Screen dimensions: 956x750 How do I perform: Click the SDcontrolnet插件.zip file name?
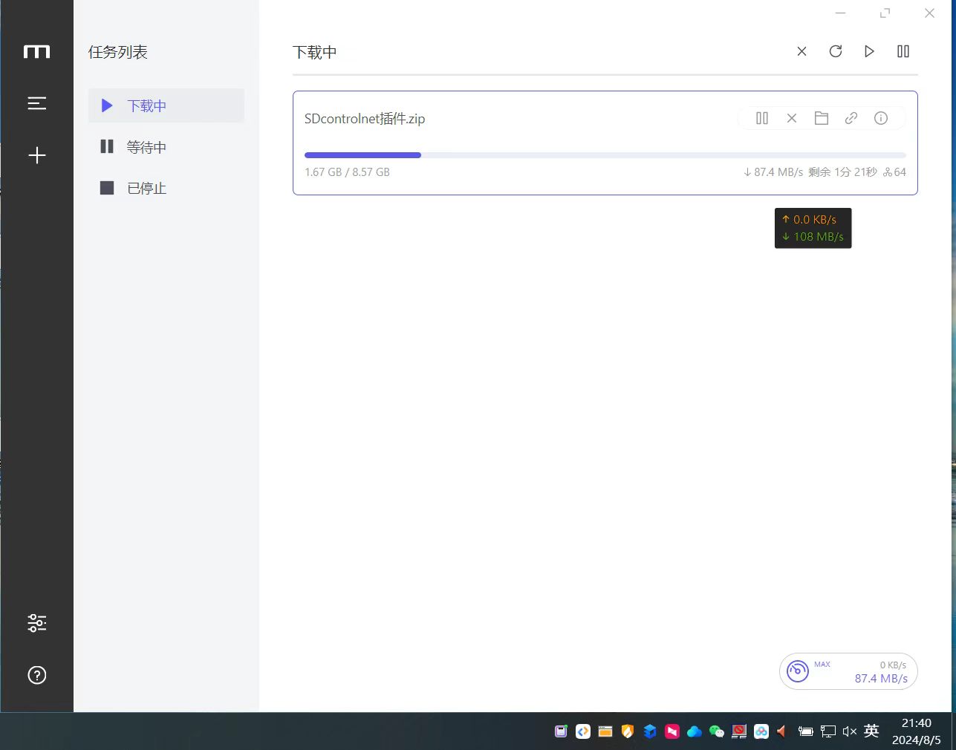click(365, 119)
